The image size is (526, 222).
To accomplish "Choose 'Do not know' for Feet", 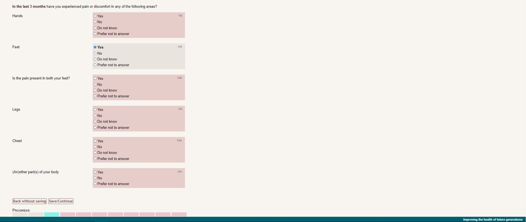I will tap(95, 59).
